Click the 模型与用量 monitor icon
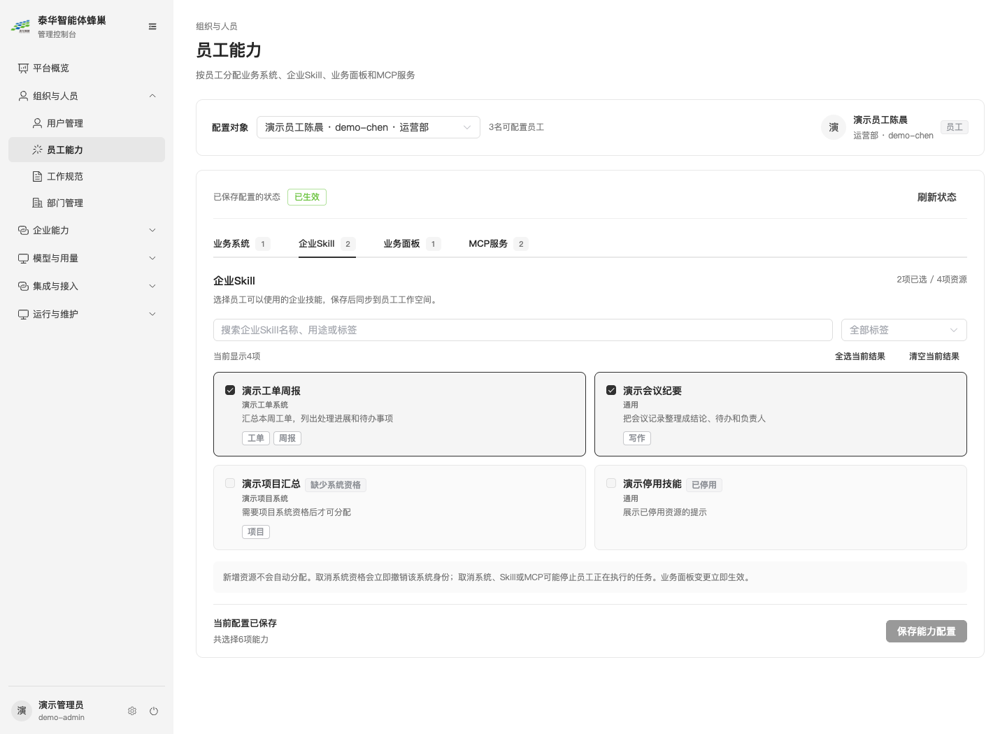Viewport: 1007px width, 734px height. coord(23,258)
